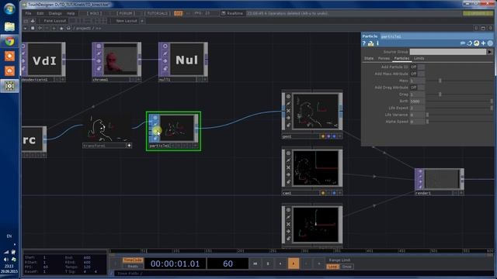Click the back navigation icon in path bar
This screenshot has height=279, width=497.
tap(40, 28)
